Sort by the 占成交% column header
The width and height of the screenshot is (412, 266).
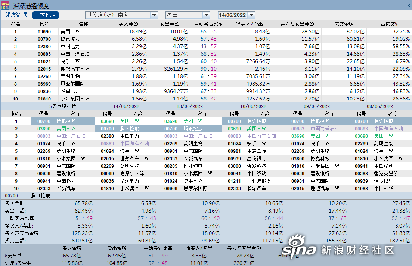coord(389,24)
